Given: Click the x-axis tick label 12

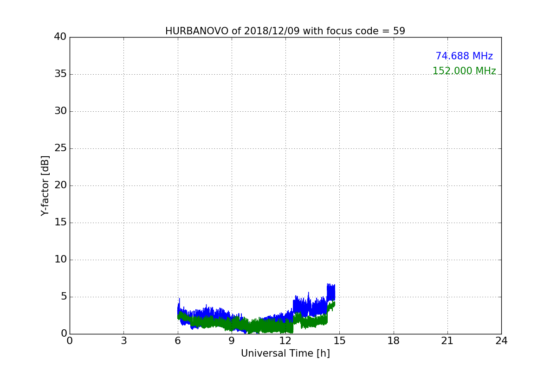Looking at the screenshot, I should [x=285, y=341].
